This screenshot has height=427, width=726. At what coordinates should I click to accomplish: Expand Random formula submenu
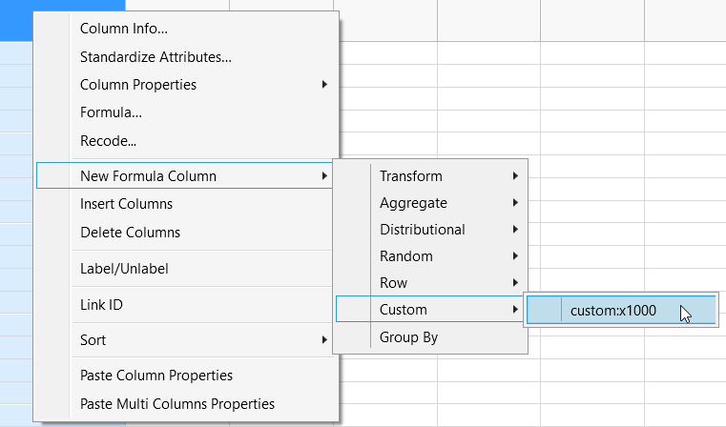406,256
